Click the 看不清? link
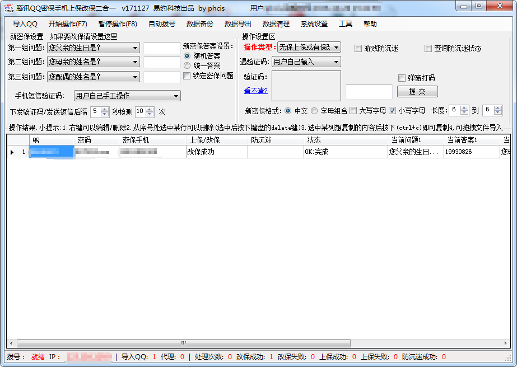 click(255, 91)
